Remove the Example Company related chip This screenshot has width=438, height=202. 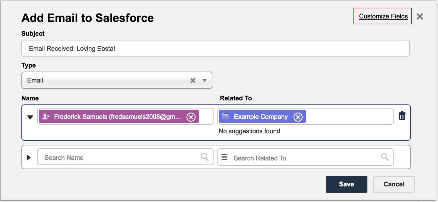coord(298,117)
